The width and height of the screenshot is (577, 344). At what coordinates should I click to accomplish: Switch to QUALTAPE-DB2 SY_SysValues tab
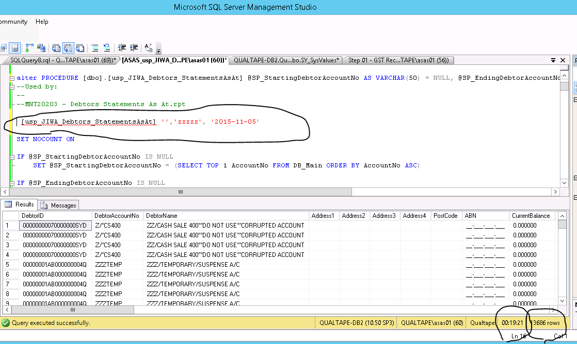point(286,60)
